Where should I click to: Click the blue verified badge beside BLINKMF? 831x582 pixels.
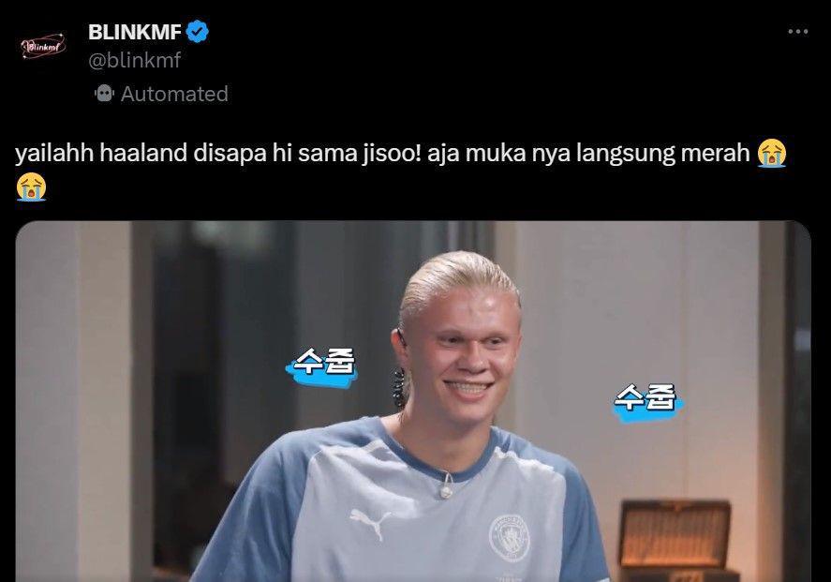coord(197,32)
